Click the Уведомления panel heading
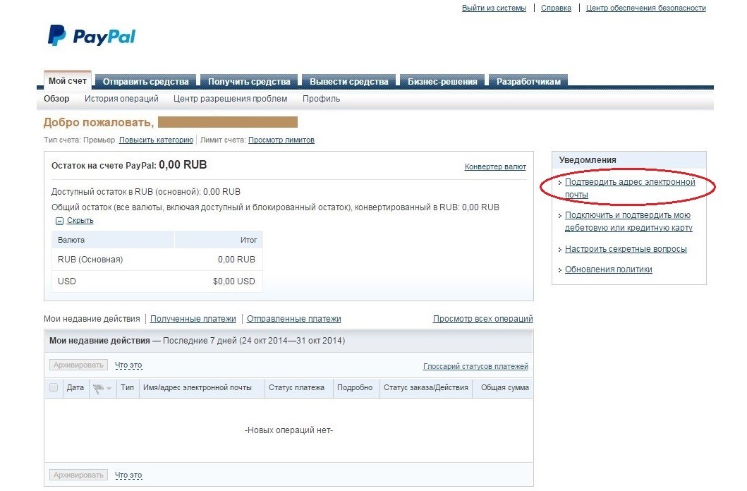Viewport: 747px width, 491px height. (588, 160)
